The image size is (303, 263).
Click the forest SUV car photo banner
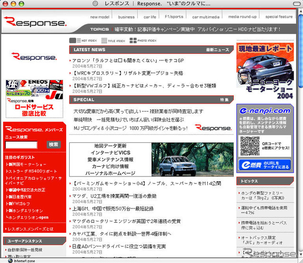(193, 159)
